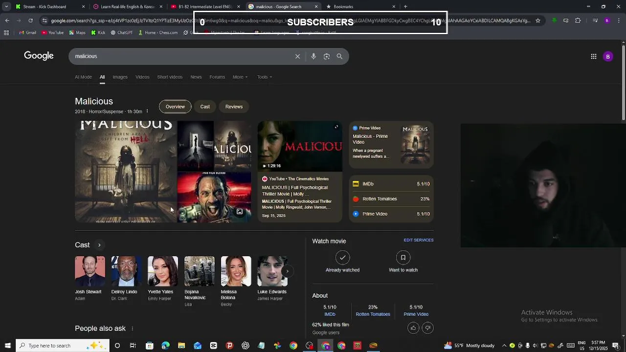Open Chrome tab search dropdown

6,6
